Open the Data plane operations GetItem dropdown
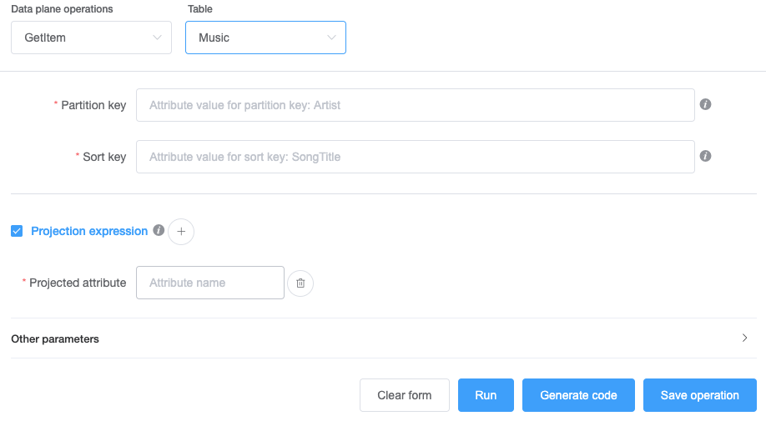 [x=91, y=38]
